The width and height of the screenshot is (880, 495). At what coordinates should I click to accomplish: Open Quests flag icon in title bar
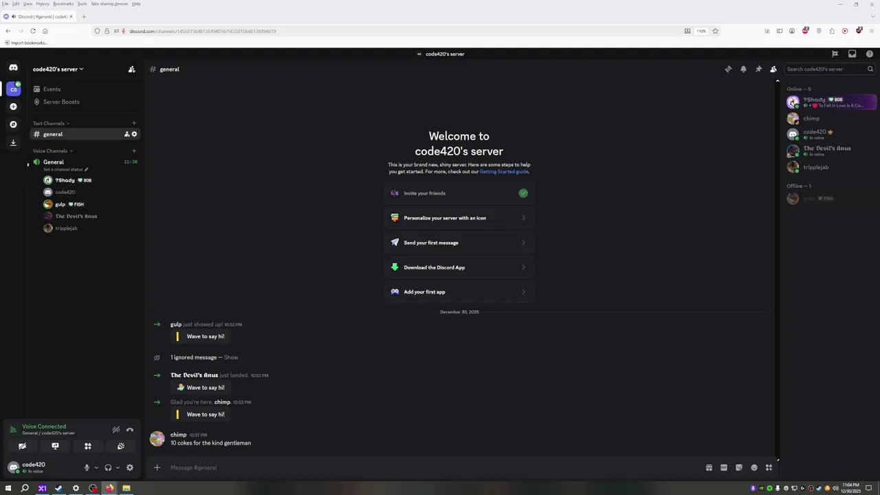pos(835,54)
